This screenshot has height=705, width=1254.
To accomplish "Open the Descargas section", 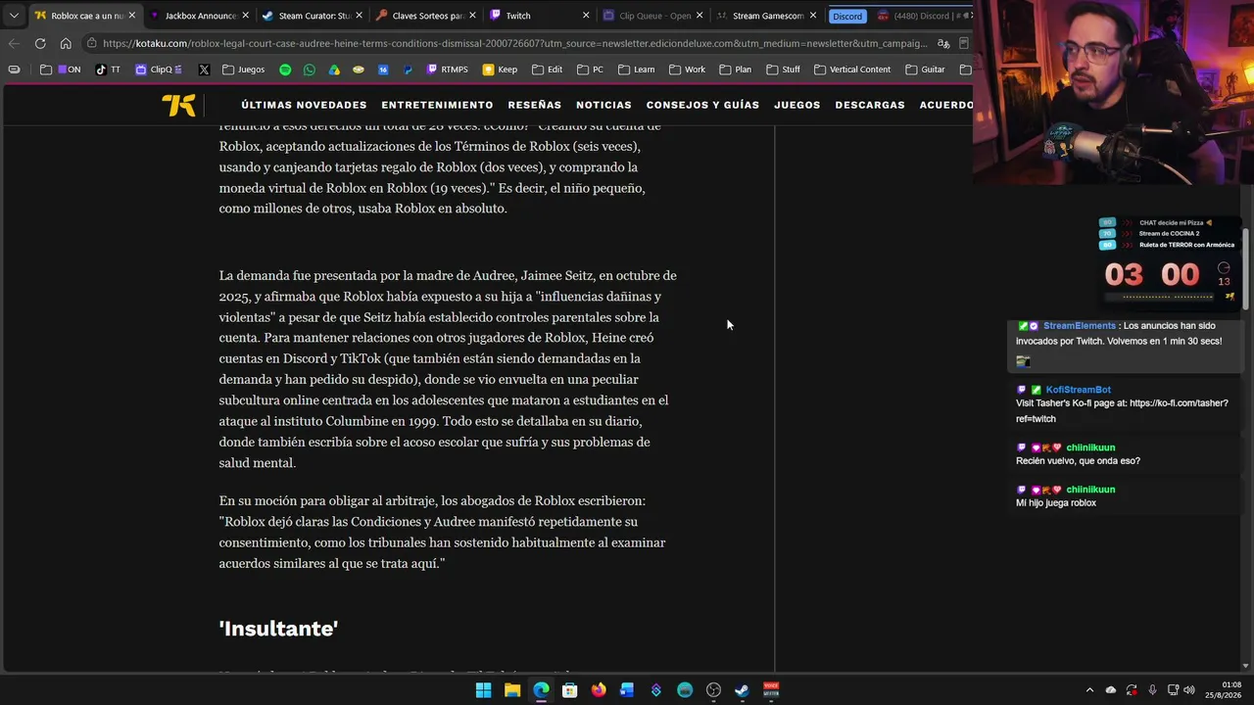I will [x=870, y=105].
